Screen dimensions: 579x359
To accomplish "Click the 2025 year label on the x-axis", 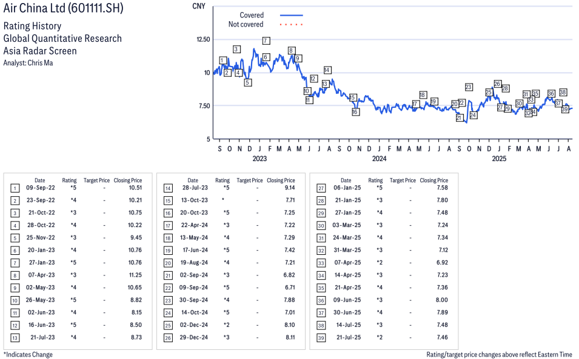I will tap(499, 159).
